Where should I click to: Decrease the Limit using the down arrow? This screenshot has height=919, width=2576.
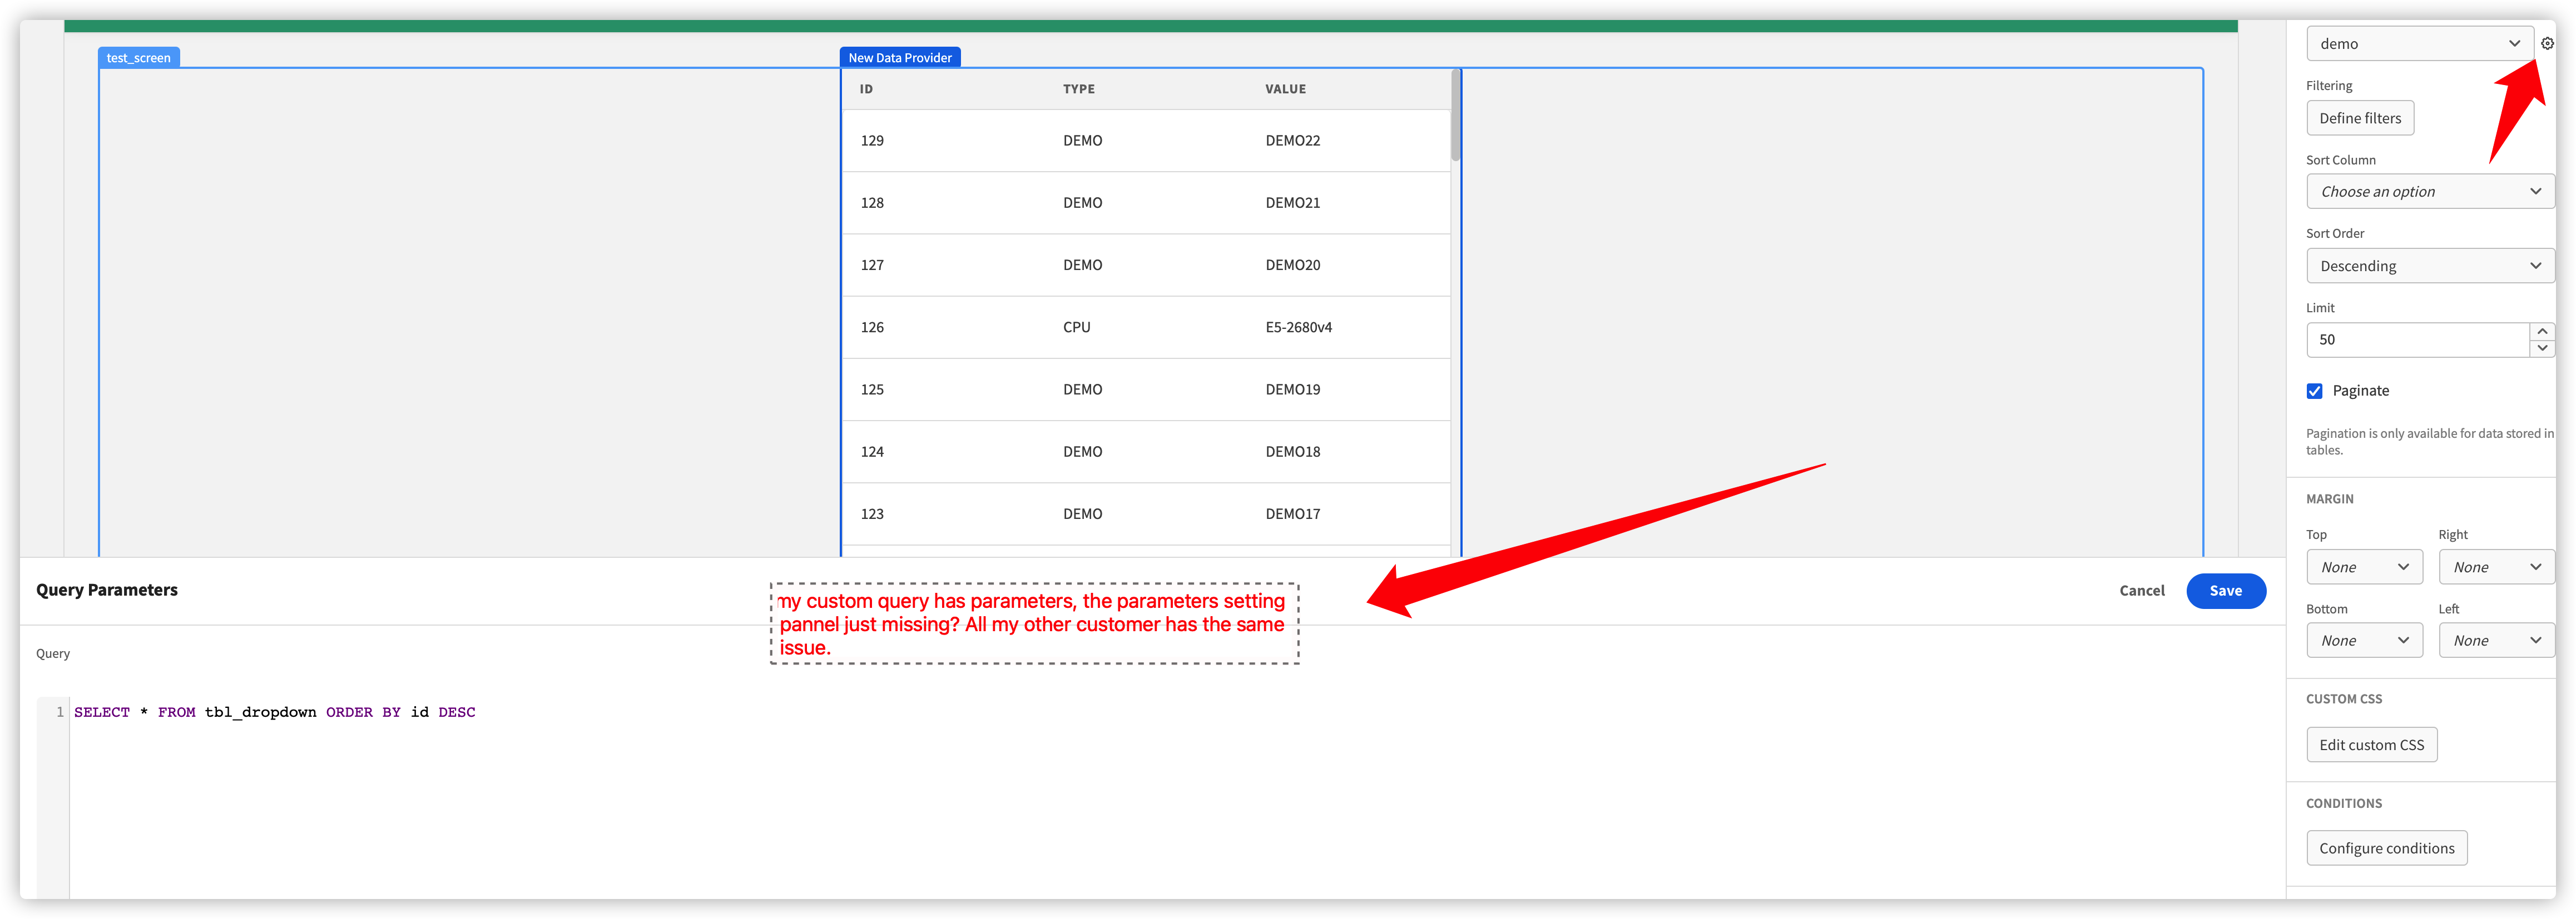2542,348
